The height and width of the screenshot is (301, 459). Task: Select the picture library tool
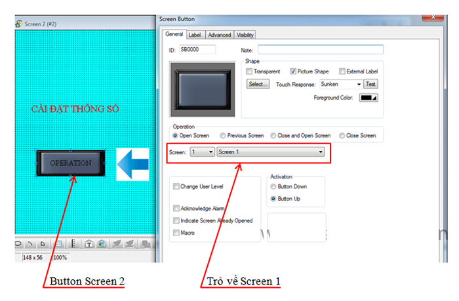102,243
